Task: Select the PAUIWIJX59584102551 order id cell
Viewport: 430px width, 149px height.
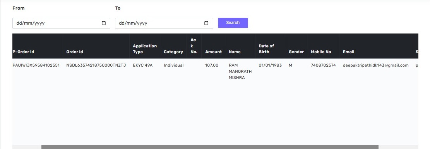Action: point(36,65)
